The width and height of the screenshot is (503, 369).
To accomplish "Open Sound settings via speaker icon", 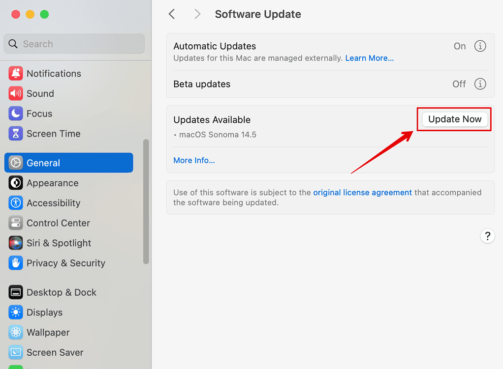I will (x=16, y=93).
